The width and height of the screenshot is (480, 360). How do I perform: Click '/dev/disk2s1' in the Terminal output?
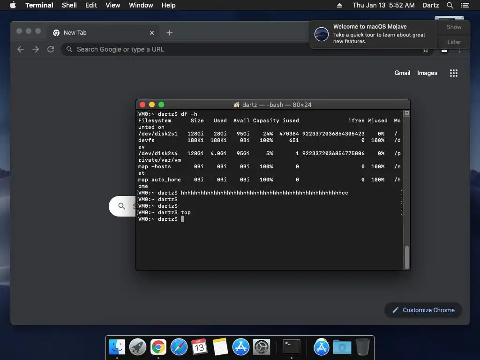[x=158, y=134]
